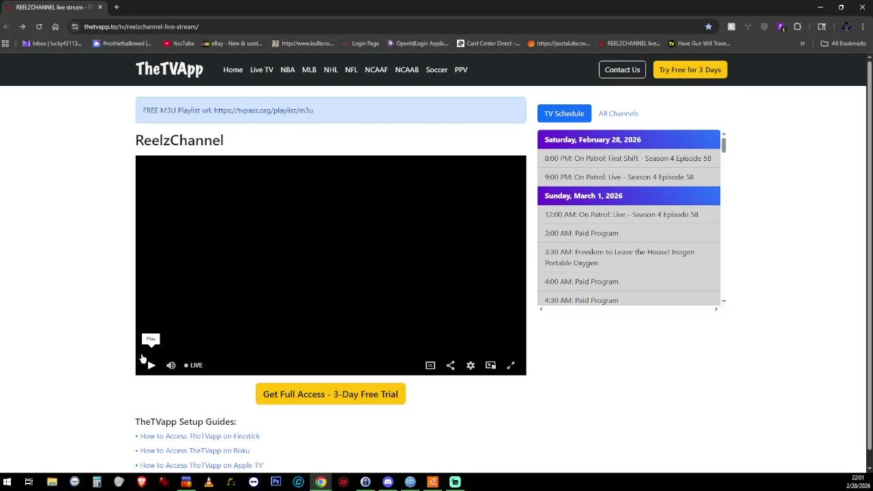Open the Chrome three-dot menu

[863, 27]
